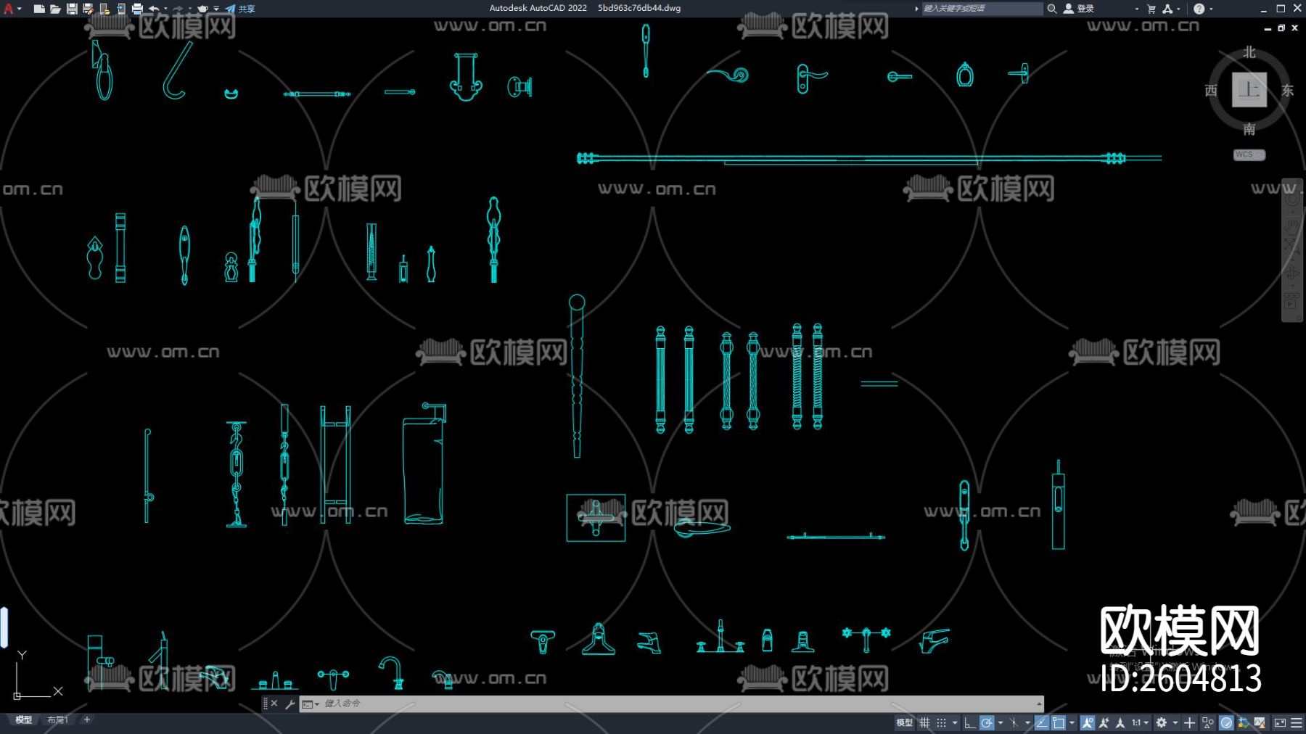This screenshot has width=1306, height=734.
Task: Toggle Clean Screen icon
Action: pyautogui.click(x=1280, y=722)
